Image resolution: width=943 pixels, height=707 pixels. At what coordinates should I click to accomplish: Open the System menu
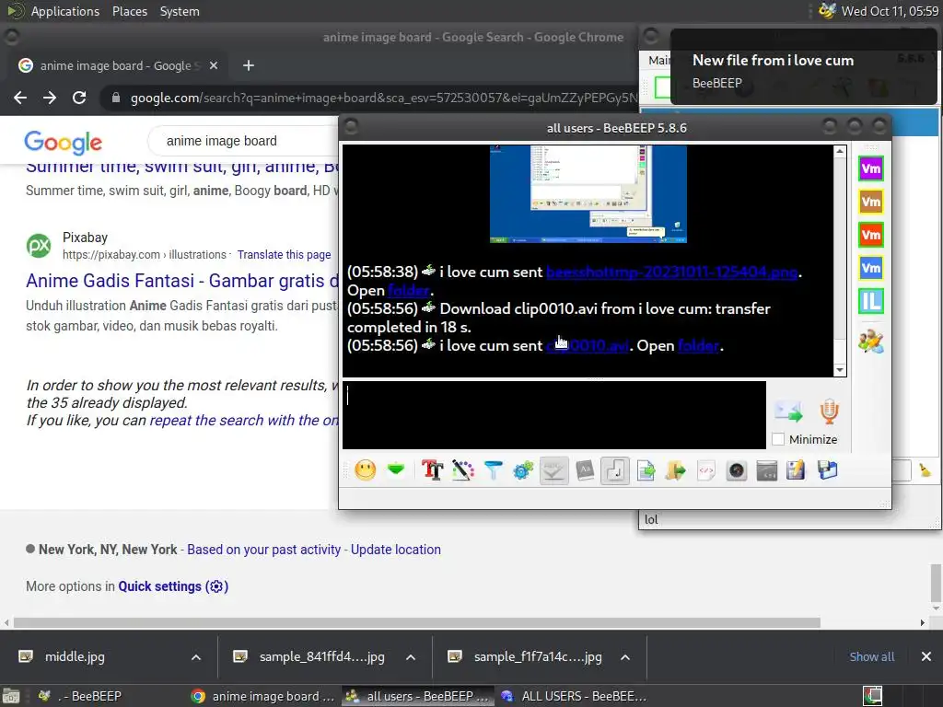(180, 11)
